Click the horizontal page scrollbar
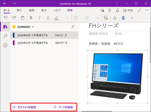The image size is (151, 112). 97,111
